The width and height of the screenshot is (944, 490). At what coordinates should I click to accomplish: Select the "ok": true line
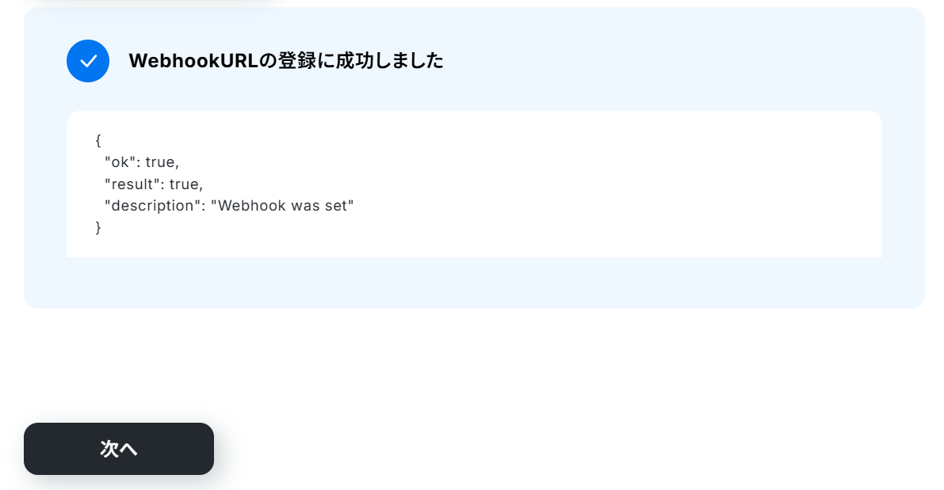pyautogui.click(x=142, y=162)
